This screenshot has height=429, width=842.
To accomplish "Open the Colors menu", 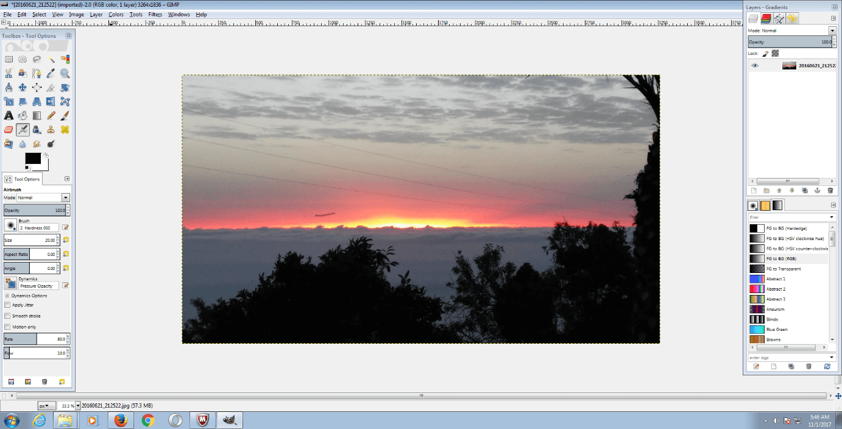I will point(116,14).
